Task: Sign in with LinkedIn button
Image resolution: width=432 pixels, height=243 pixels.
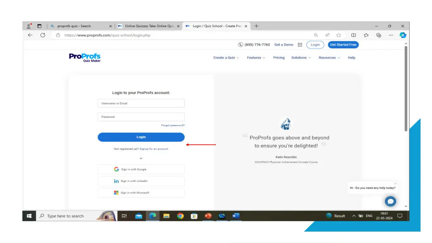Action: 141,181
